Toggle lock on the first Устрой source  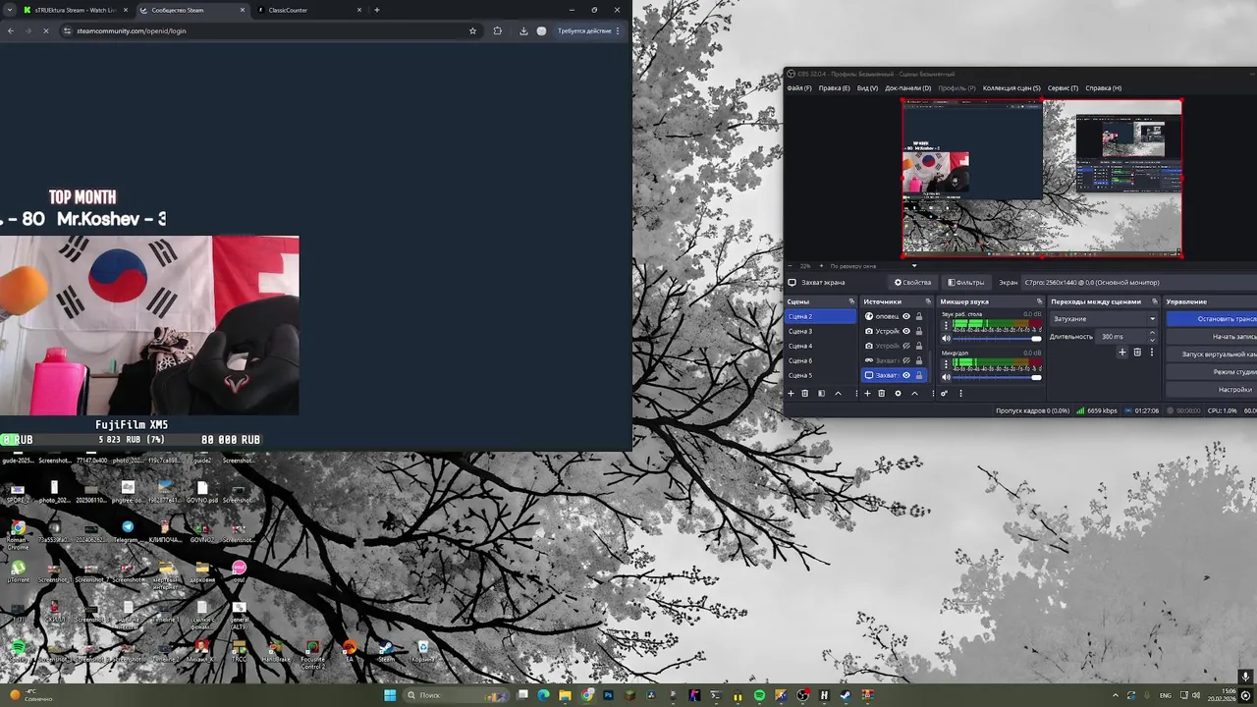[x=919, y=331]
